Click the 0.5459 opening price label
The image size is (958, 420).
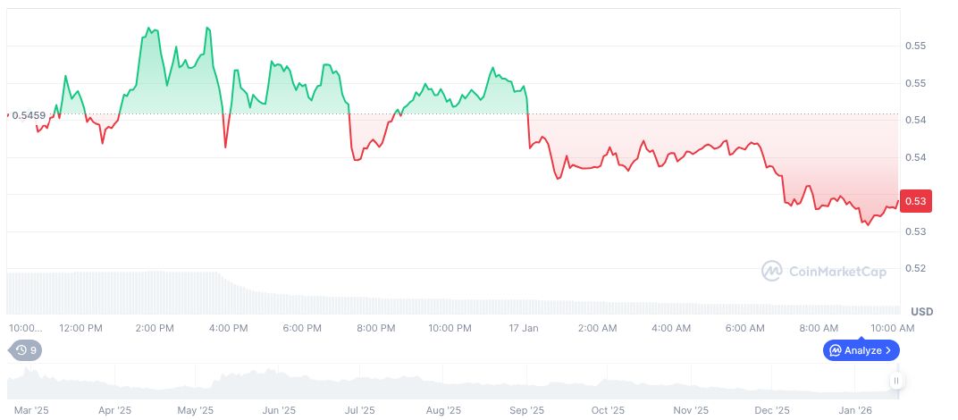29,115
